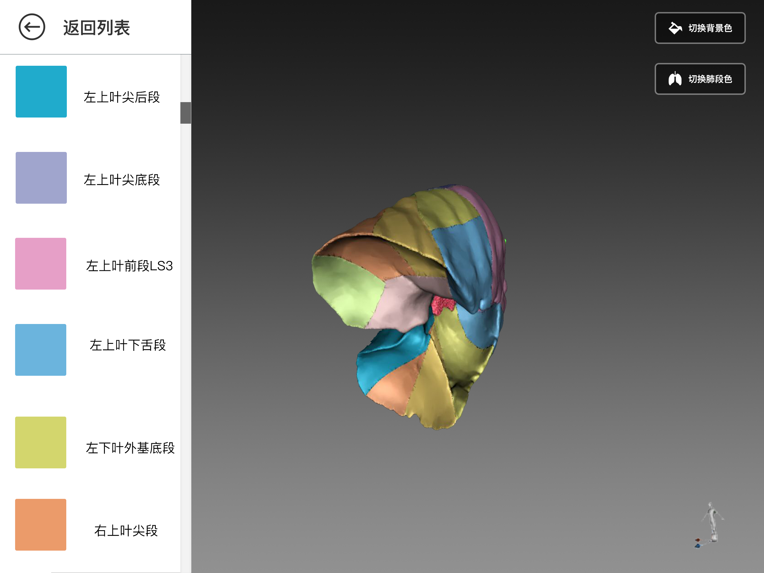Click the 左上叶下舌段 label
The height and width of the screenshot is (573, 764).
(128, 345)
